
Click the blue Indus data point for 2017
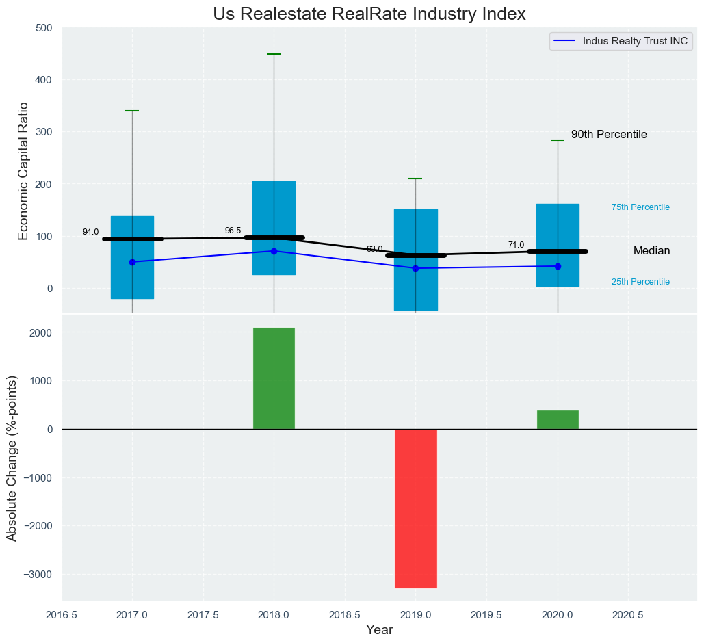pyautogui.click(x=132, y=262)
